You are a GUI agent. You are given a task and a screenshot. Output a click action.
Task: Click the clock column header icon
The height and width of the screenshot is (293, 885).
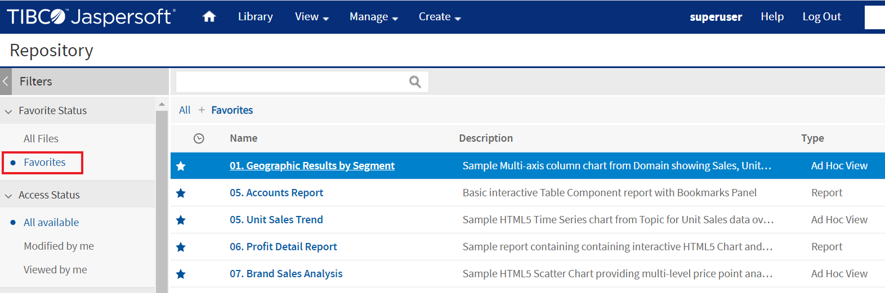[199, 138]
